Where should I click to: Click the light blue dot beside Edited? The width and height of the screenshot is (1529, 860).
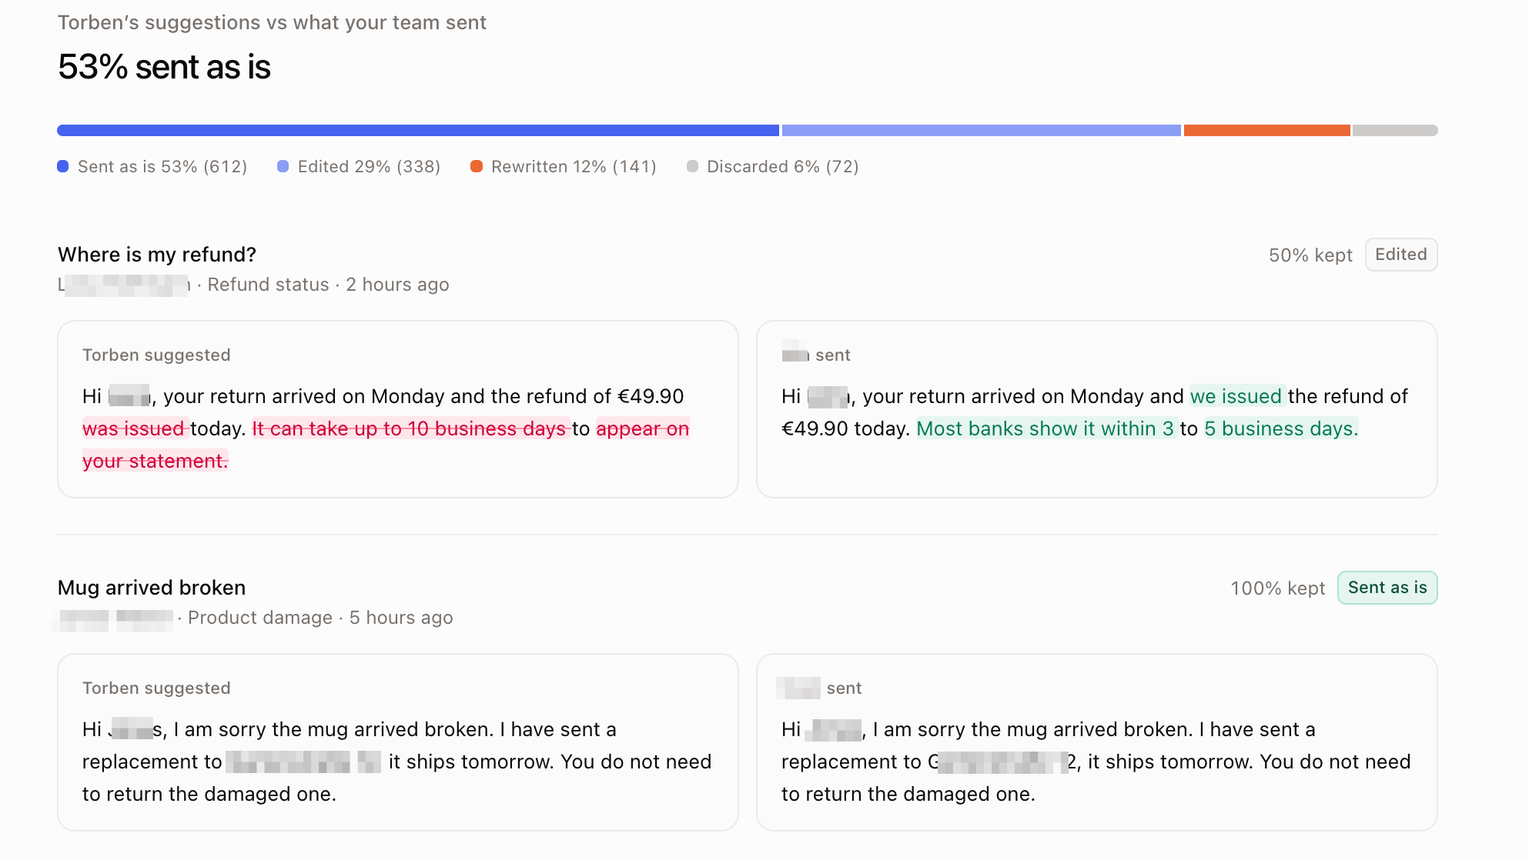283,166
